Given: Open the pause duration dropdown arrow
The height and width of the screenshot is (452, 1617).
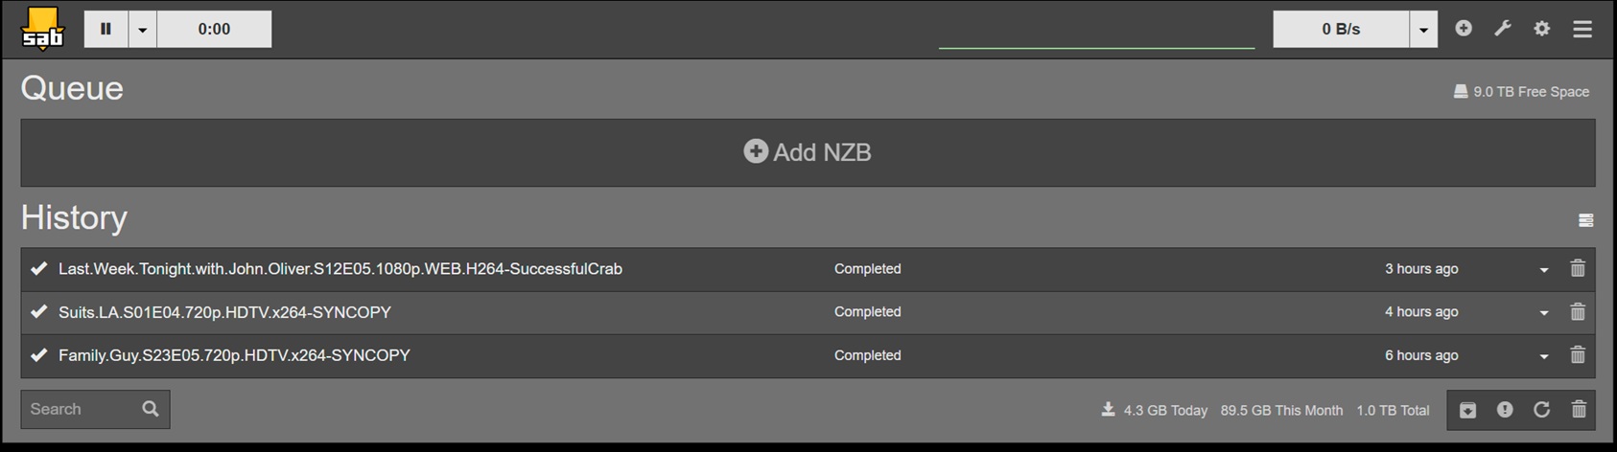Looking at the screenshot, I should (142, 30).
